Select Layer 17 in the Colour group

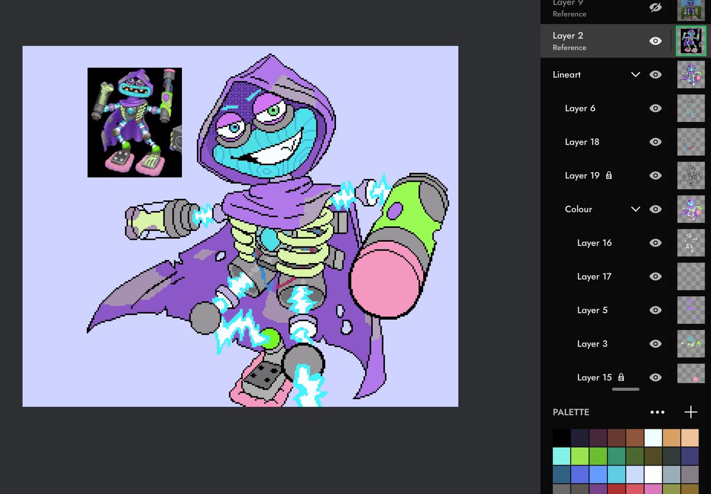[594, 277]
